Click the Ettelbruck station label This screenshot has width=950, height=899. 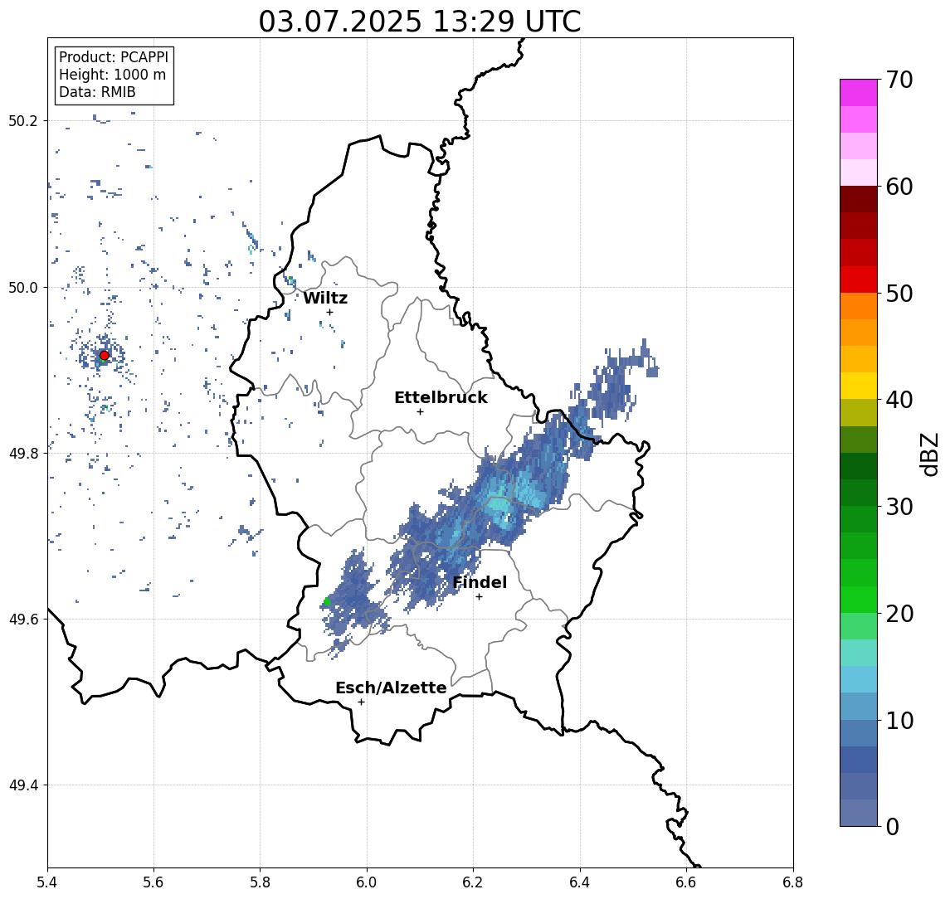click(x=441, y=397)
